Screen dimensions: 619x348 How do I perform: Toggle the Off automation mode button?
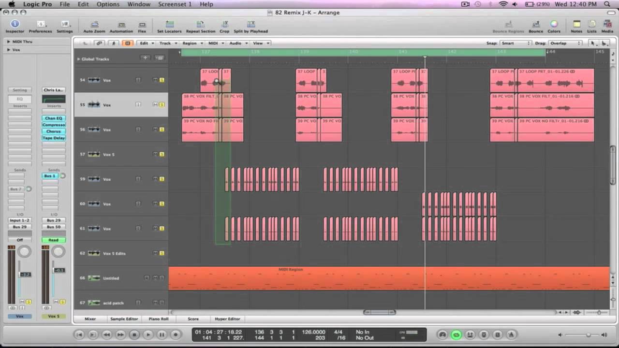[20, 240]
